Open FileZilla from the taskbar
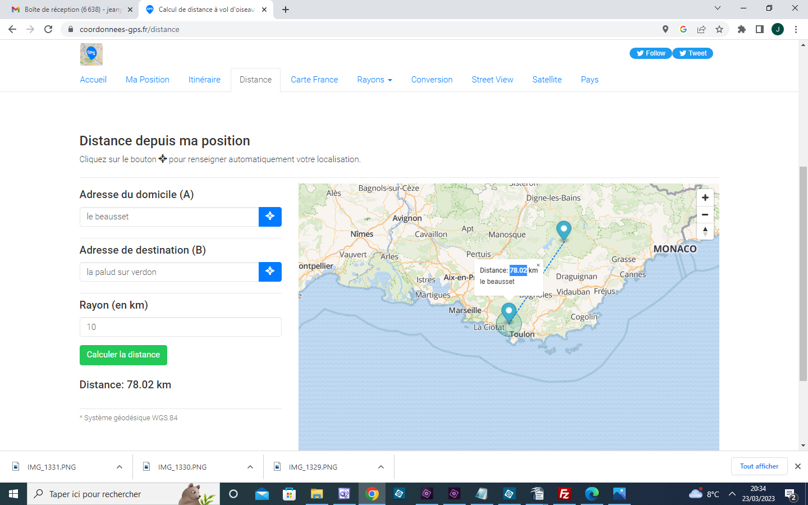Screen dimensions: 808x505 click(564, 494)
